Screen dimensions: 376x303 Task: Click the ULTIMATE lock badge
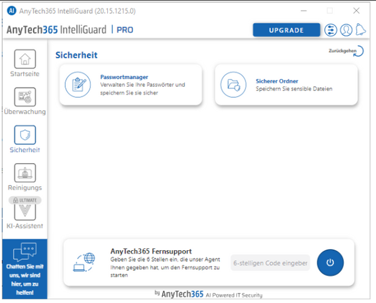pos(24,200)
